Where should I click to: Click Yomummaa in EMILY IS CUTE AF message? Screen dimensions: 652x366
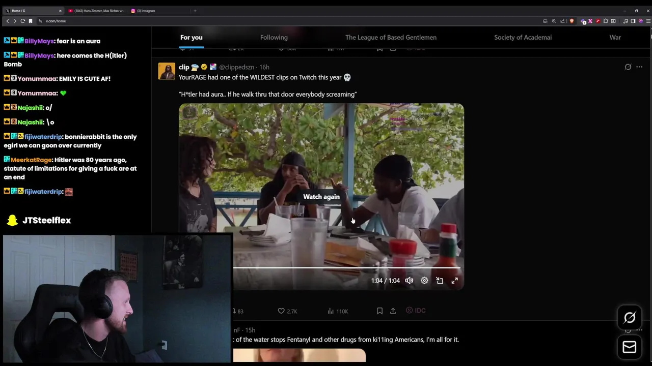click(x=37, y=79)
